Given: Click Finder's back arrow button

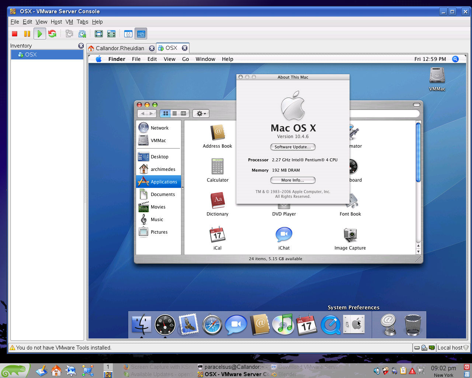Looking at the screenshot, I should coord(142,113).
